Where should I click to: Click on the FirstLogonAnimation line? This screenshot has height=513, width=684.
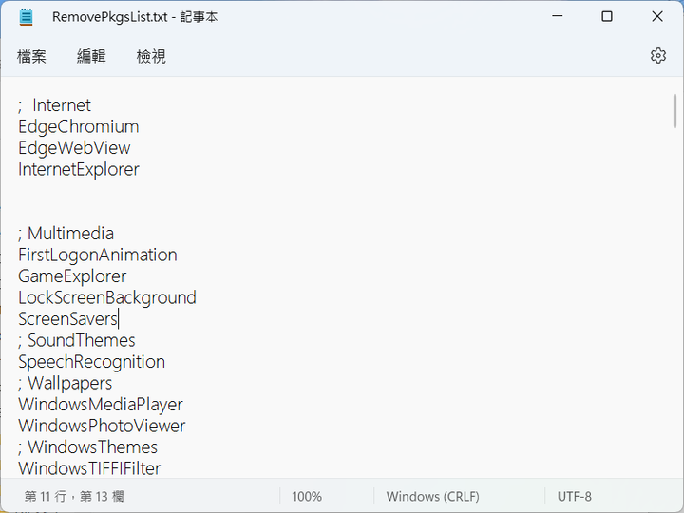click(x=98, y=255)
